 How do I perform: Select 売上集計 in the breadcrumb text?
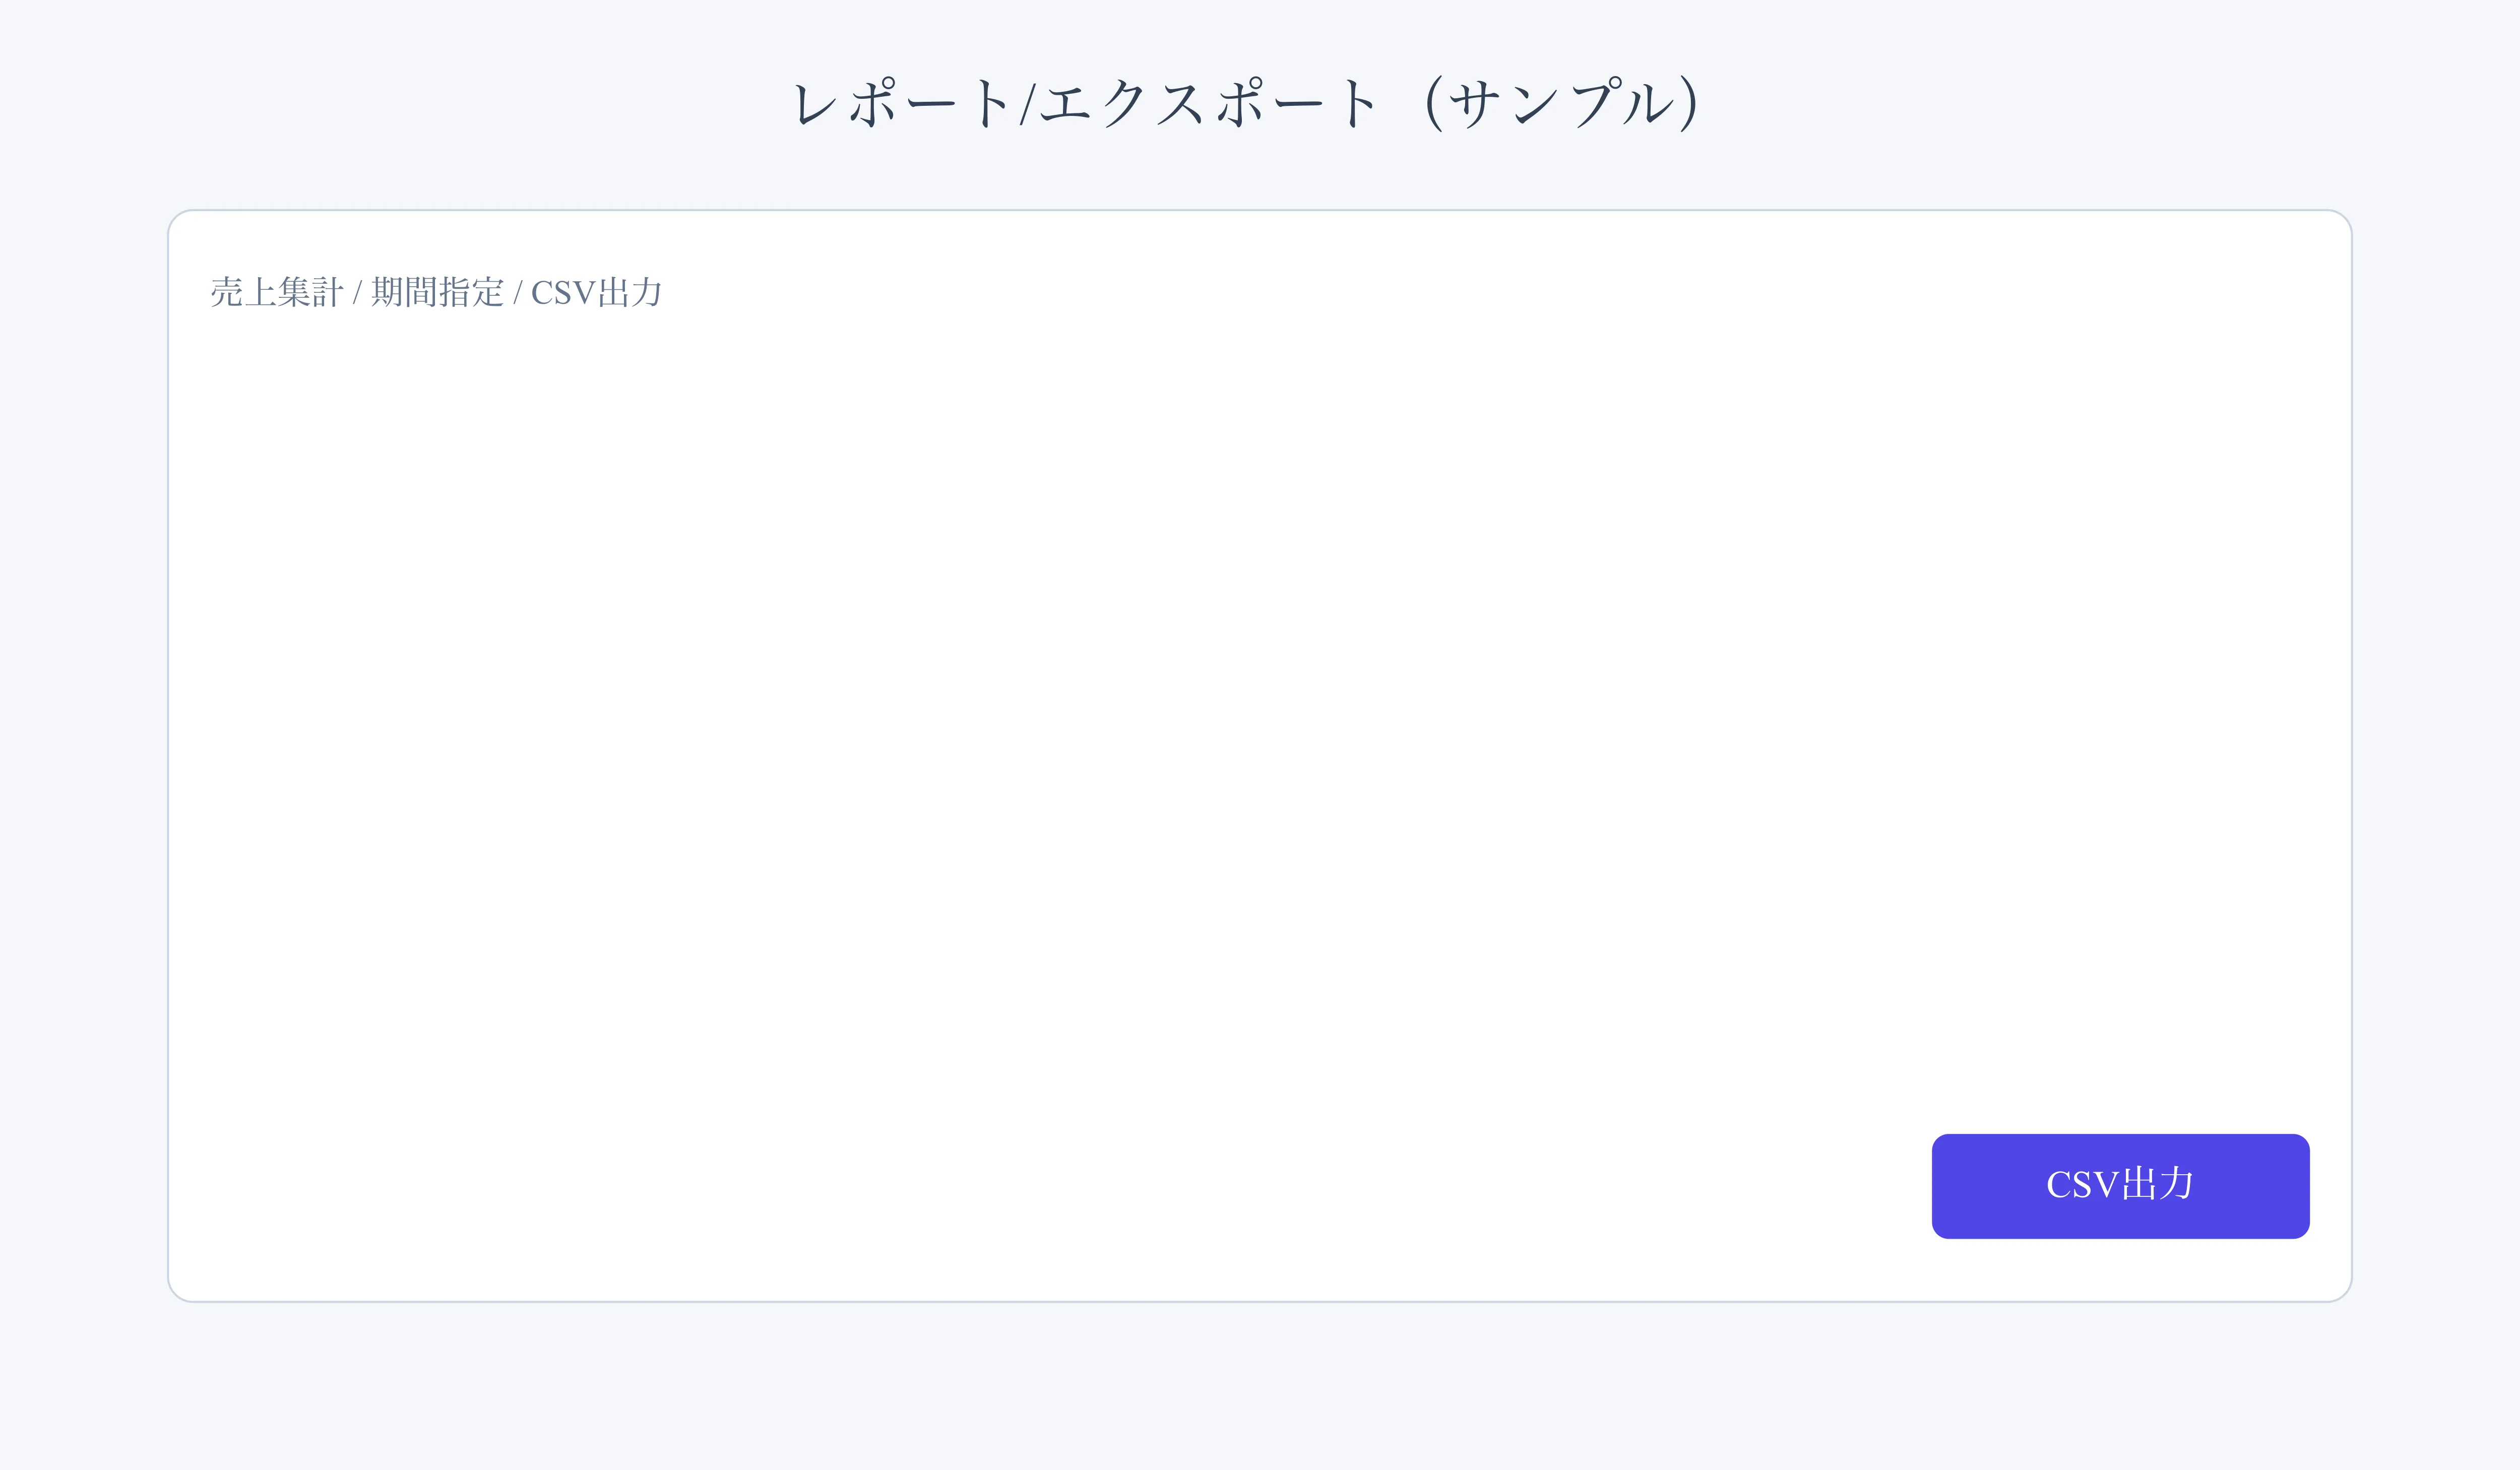pos(278,293)
